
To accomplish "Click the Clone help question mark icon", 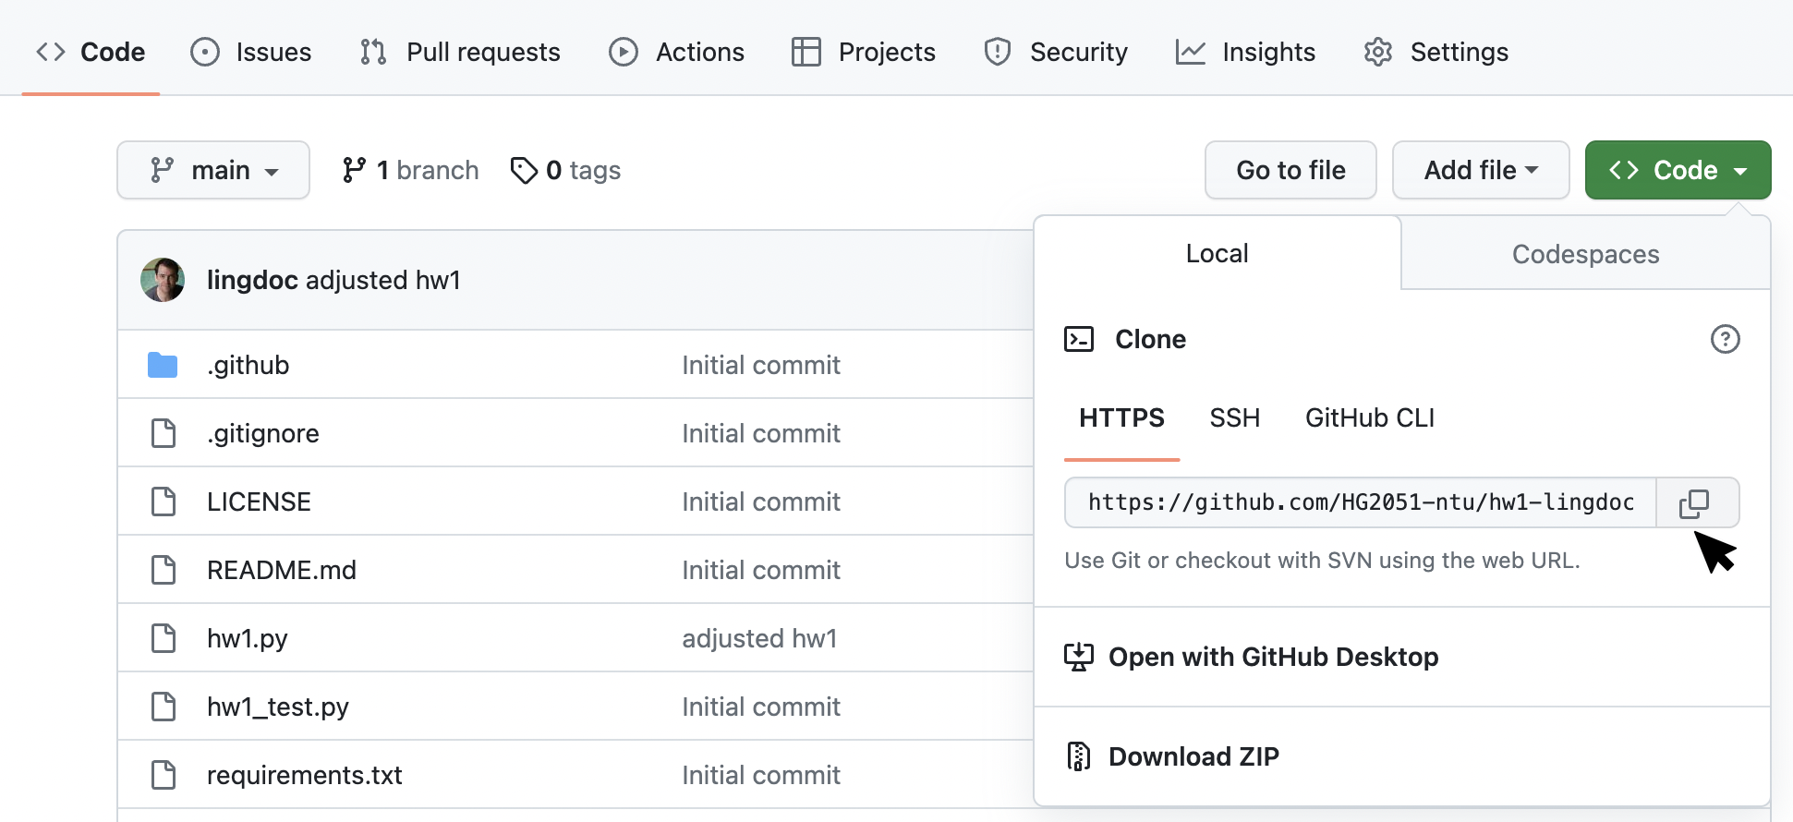I will 1725,339.
